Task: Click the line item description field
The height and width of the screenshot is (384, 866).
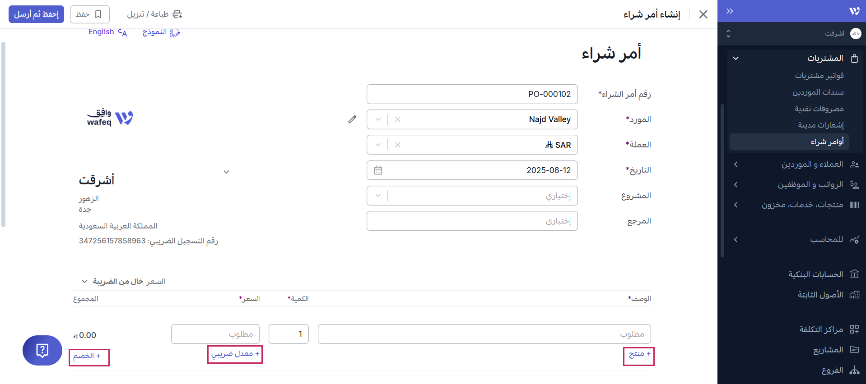Action: (484, 334)
